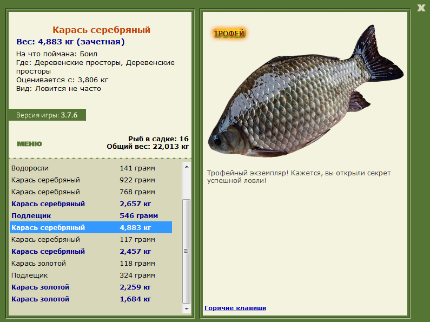
Task: Close the fish keepnet window
Action: [x=421, y=8]
